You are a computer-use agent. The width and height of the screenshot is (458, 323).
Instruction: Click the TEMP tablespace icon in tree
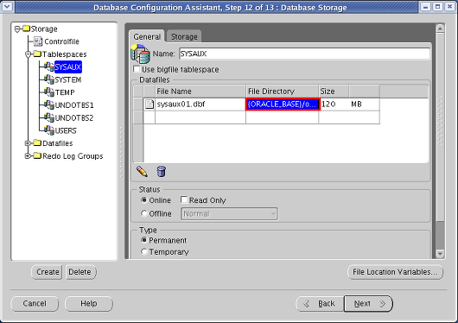click(48, 92)
